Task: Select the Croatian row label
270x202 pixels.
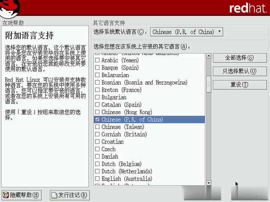Action: pos(113,142)
